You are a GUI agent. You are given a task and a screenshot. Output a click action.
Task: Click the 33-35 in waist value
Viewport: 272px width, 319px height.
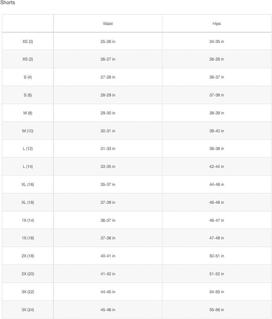108,167
